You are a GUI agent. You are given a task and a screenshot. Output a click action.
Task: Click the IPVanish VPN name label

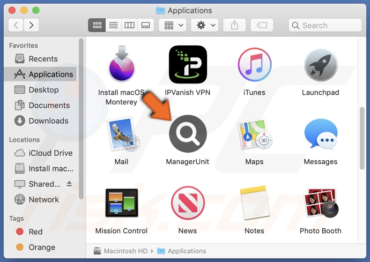tap(188, 92)
